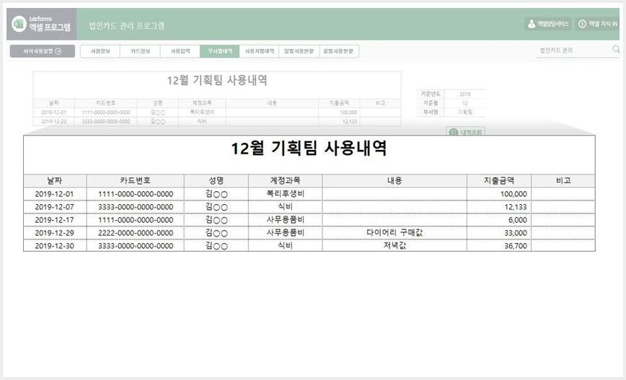
Task: Click 사무용품비 in the 2019-12-17 row
Action: (286, 220)
